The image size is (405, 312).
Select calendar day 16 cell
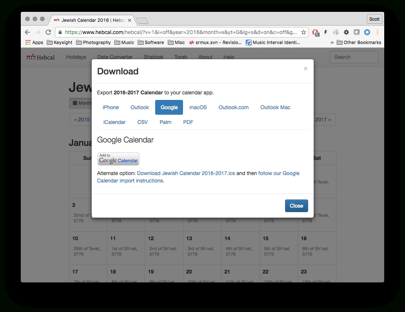pyautogui.click(x=317, y=248)
